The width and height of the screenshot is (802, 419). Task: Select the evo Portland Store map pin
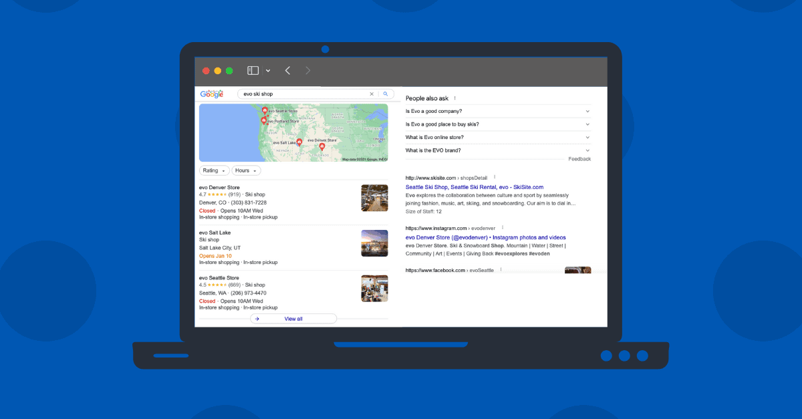coord(263,121)
